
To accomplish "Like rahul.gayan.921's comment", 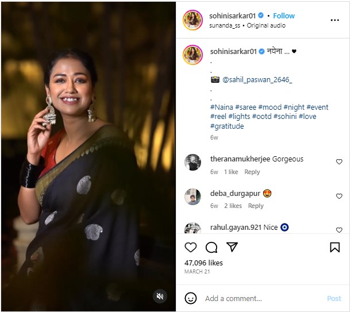I will tap(339, 230).
